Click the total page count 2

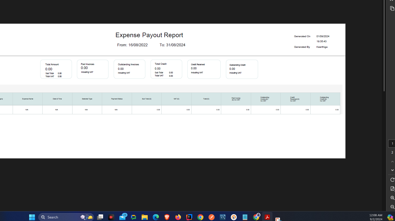click(392, 152)
